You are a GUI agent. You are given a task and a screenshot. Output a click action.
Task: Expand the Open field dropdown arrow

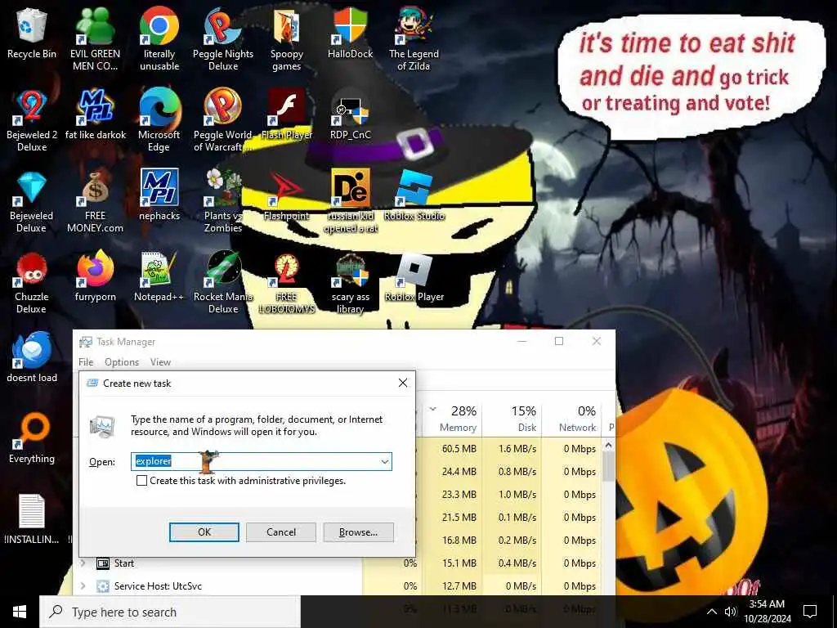tap(384, 461)
